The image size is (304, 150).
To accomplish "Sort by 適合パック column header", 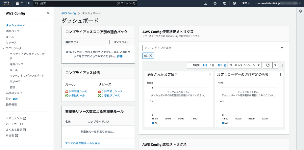I will coord(72,42).
